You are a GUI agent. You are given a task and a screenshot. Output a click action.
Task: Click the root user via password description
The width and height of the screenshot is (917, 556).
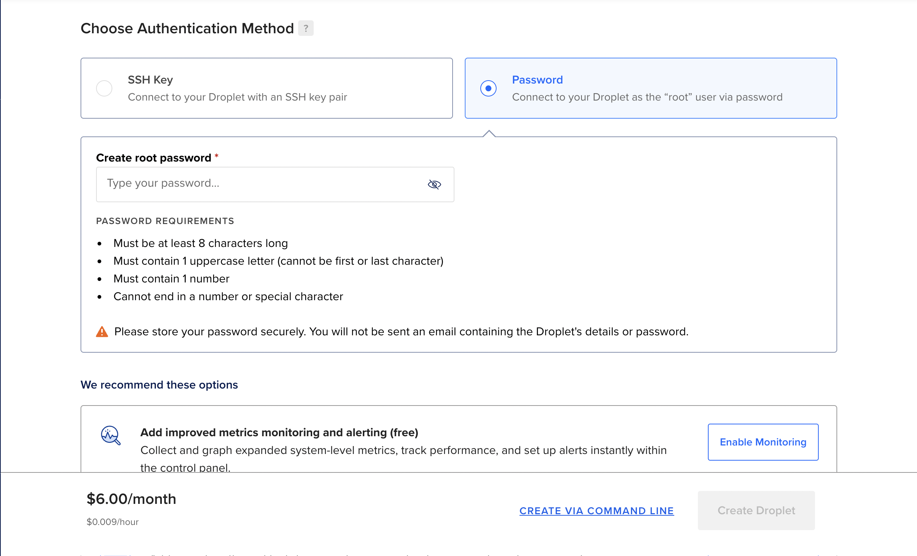pyautogui.click(x=647, y=97)
